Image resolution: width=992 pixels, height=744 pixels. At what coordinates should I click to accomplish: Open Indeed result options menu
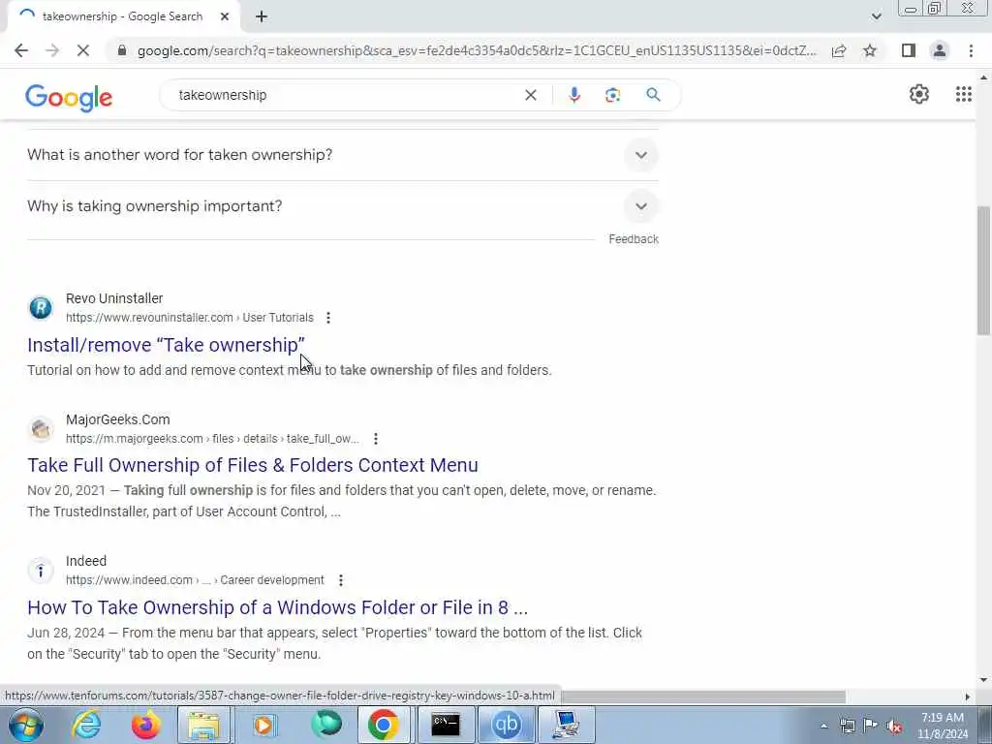coord(341,580)
